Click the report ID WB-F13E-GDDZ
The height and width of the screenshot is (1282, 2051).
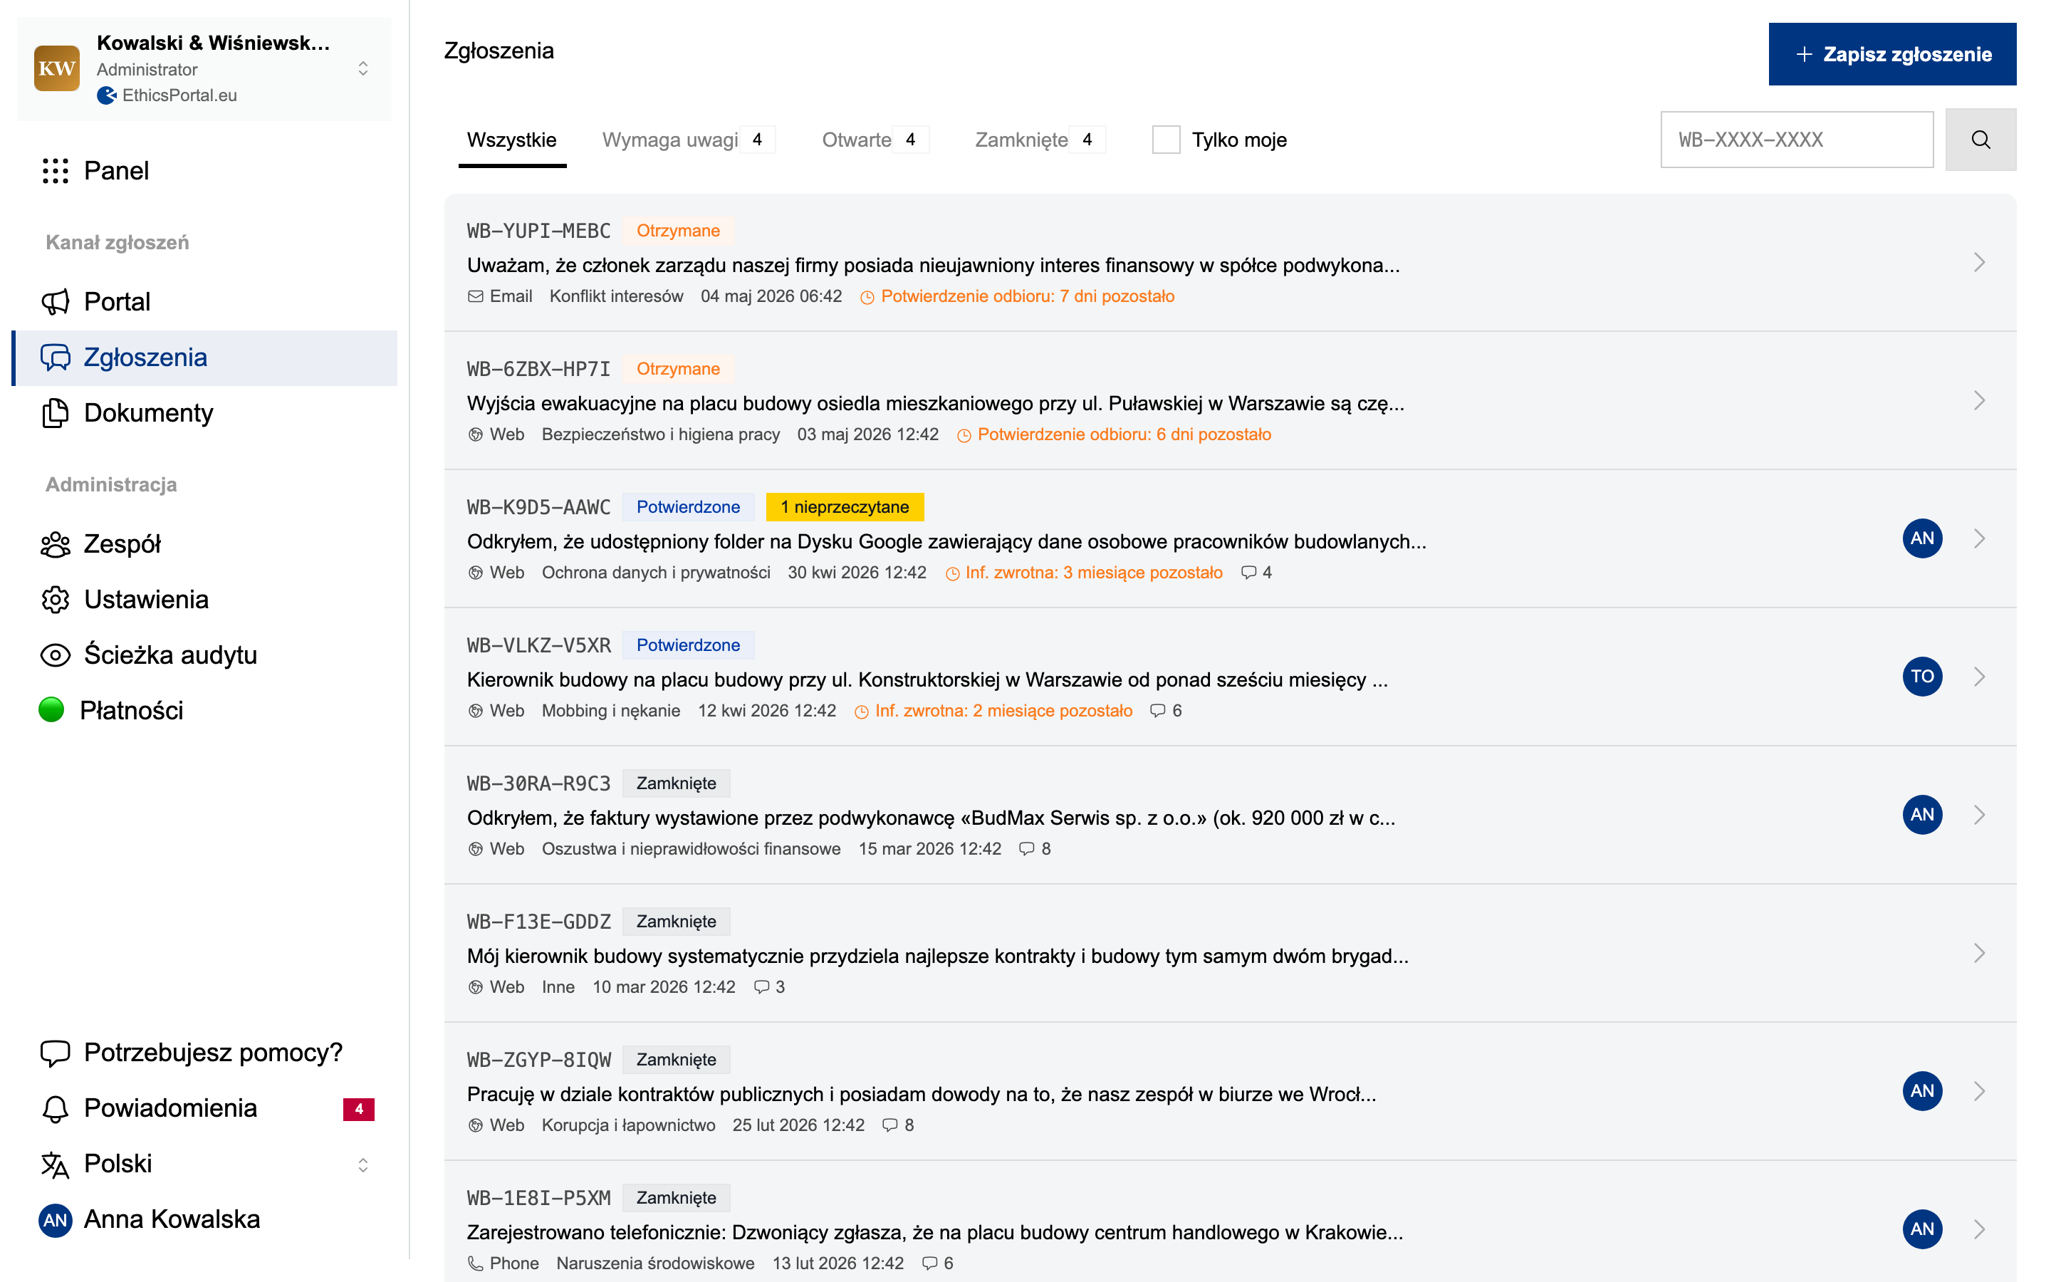[x=538, y=922]
